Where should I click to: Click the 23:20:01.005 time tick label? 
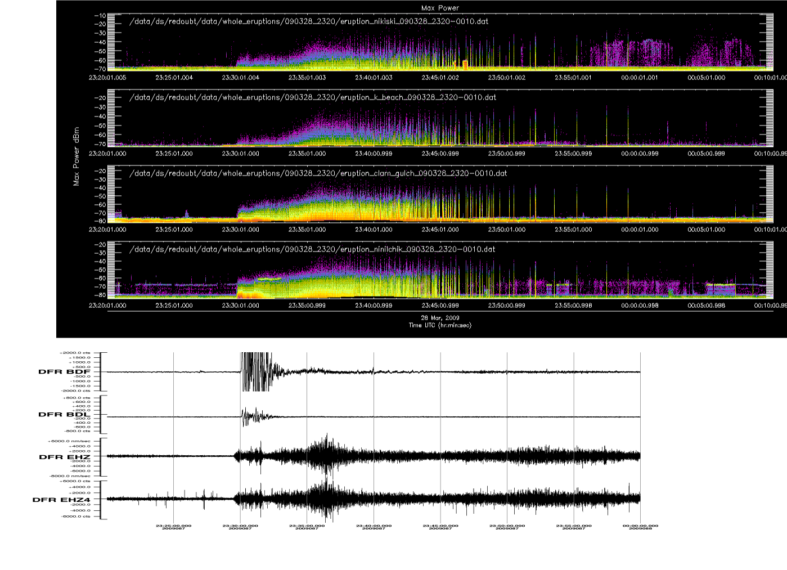107,78
